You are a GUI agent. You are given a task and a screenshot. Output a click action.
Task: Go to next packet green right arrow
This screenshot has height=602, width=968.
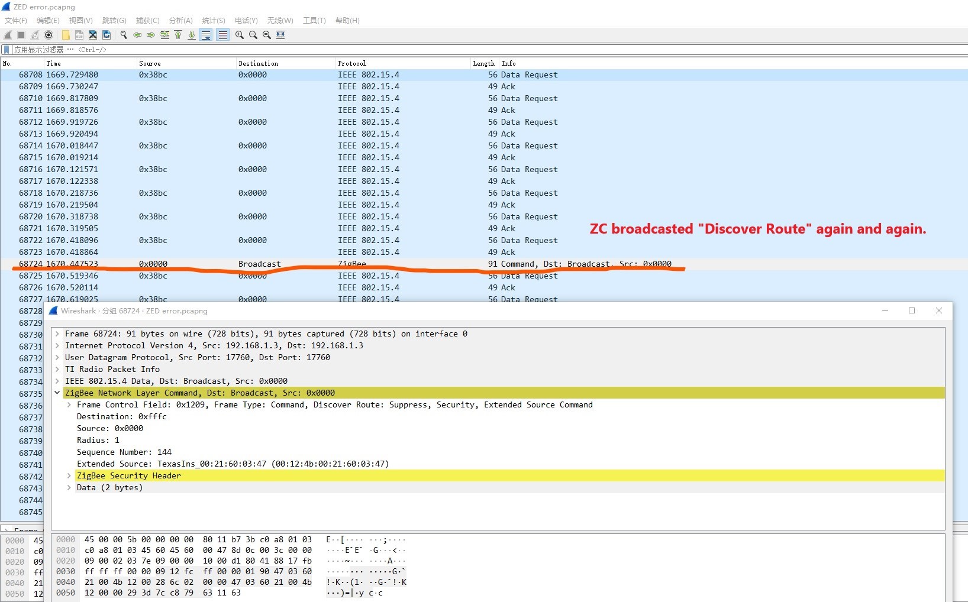[x=151, y=35]
